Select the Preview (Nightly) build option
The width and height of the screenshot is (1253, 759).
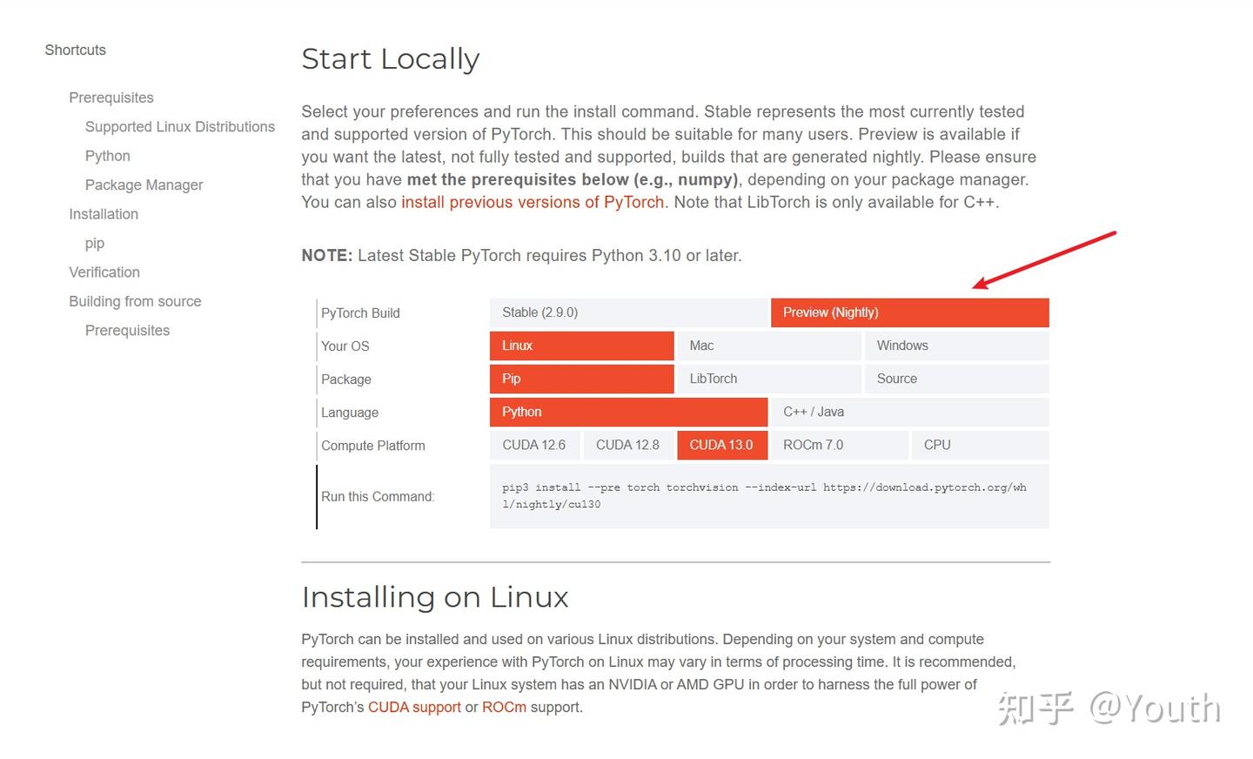tap(909, 312)
